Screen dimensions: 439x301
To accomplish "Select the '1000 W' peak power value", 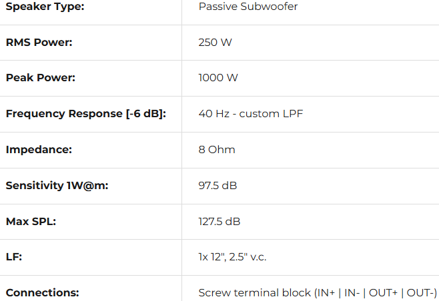I will 218,78.
